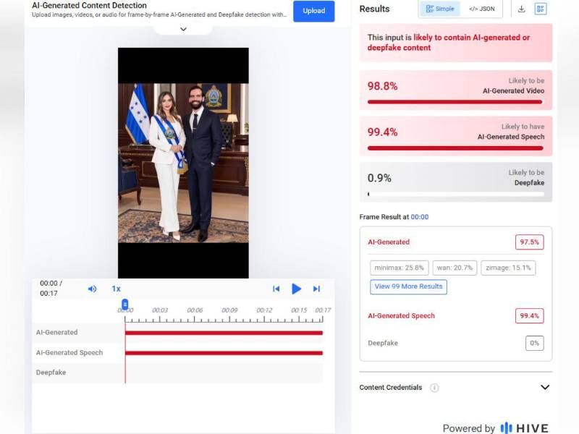Click the 00:09 mark on the timeline ruler
The width and height of the screenshot is (579, 434).
[229, 310]
